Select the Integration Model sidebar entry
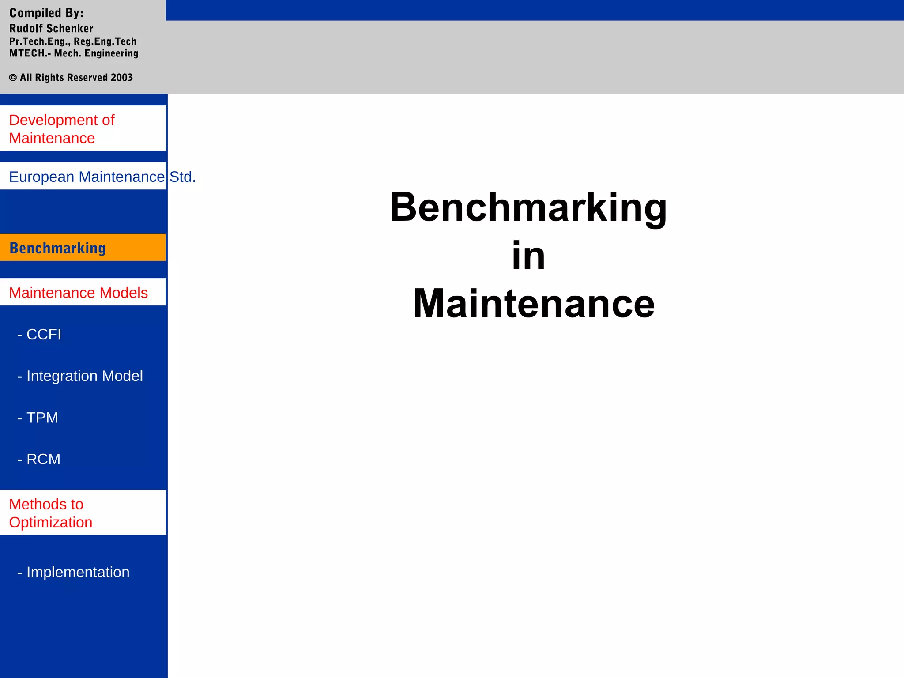 (x=80, y=376)
